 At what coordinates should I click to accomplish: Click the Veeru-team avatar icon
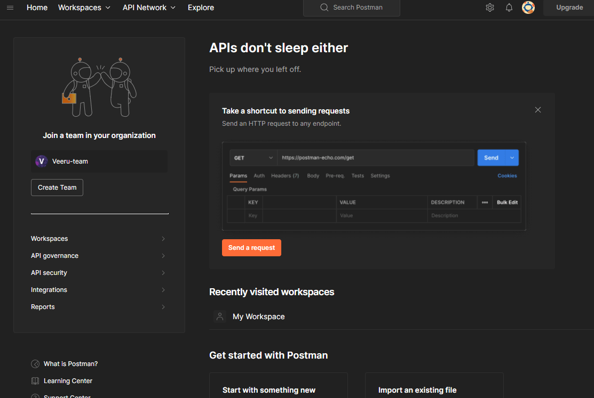point(42,161)
